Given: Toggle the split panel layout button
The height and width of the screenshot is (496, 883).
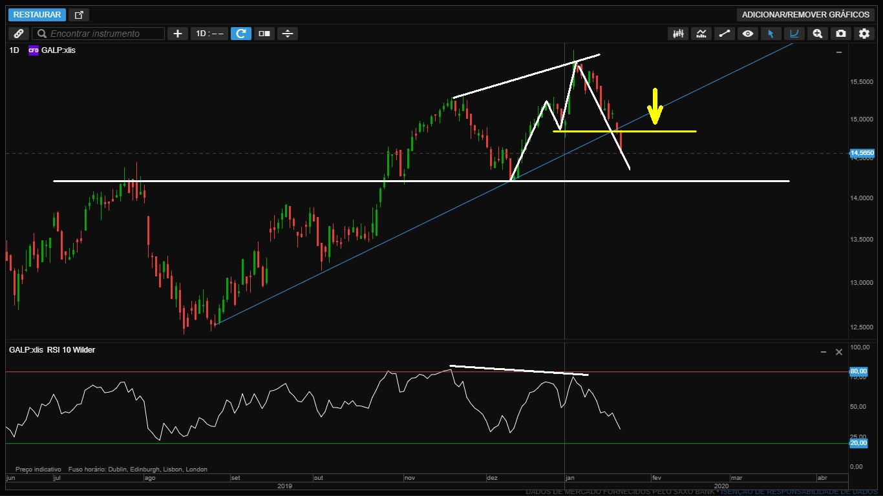Looking at the screenshot, I should pos(264,34).
